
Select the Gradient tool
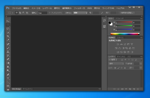click(x=8, y=63)
